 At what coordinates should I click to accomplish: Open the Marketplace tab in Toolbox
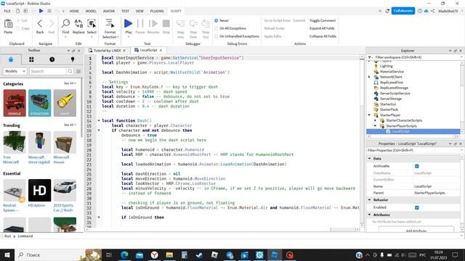11,59
